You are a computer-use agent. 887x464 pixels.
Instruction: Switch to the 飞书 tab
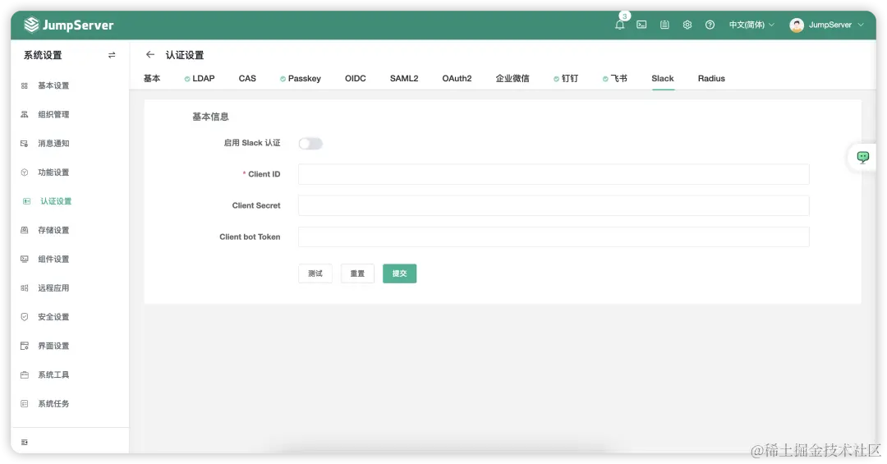click(615, 78)
